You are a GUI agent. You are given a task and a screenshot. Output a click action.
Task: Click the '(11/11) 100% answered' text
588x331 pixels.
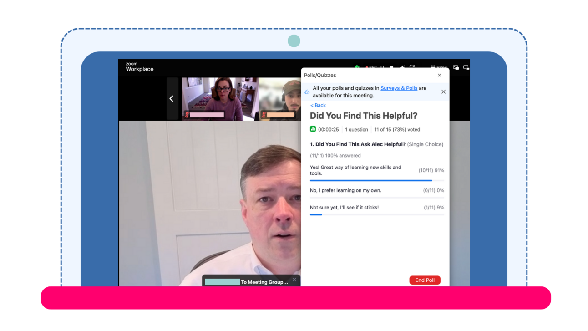click(335, 155)
